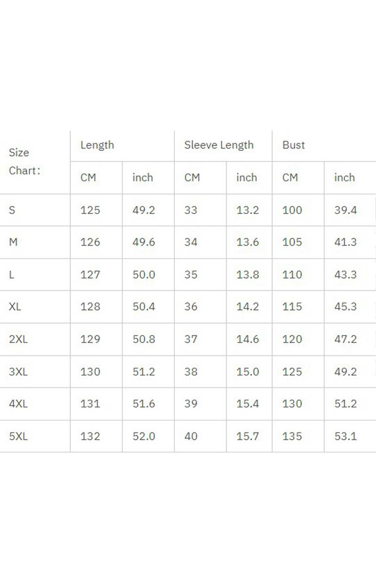The image size is (376, 564).
Task: Click the 105 bust CM value
Action: click(x=292, y=242)
